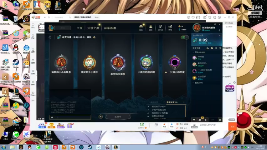267x150 pixels.
Task: Switch to the suggested players tab
Action: click(x=154, y=102)
